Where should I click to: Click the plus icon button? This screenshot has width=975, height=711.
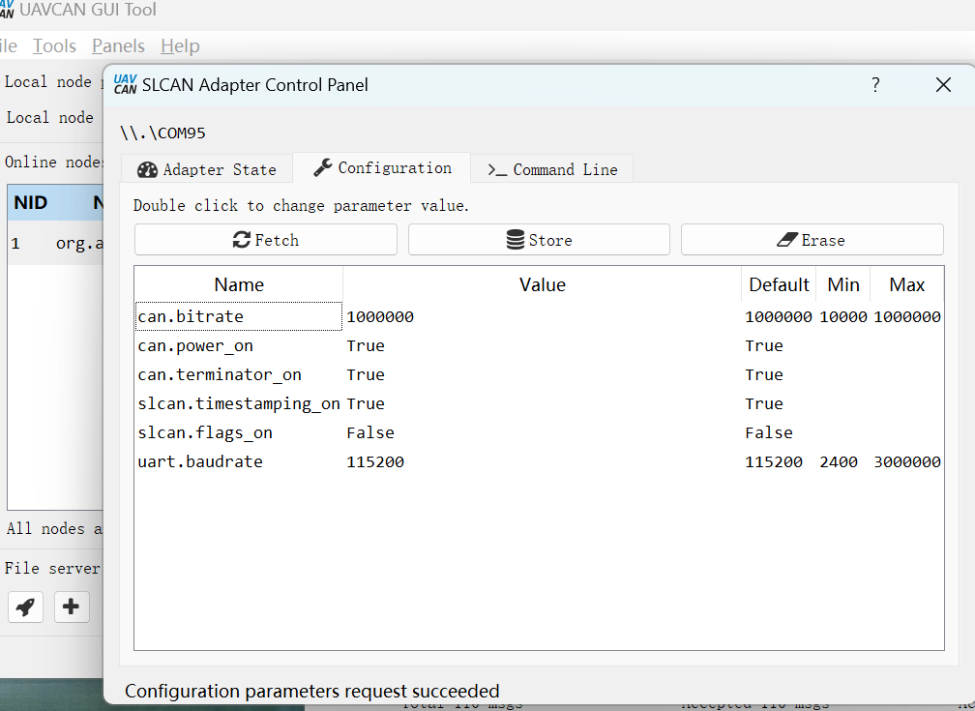point(71,607)
